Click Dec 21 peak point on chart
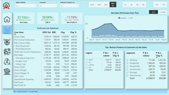169x95 pixels. click(x=111, y=23)
